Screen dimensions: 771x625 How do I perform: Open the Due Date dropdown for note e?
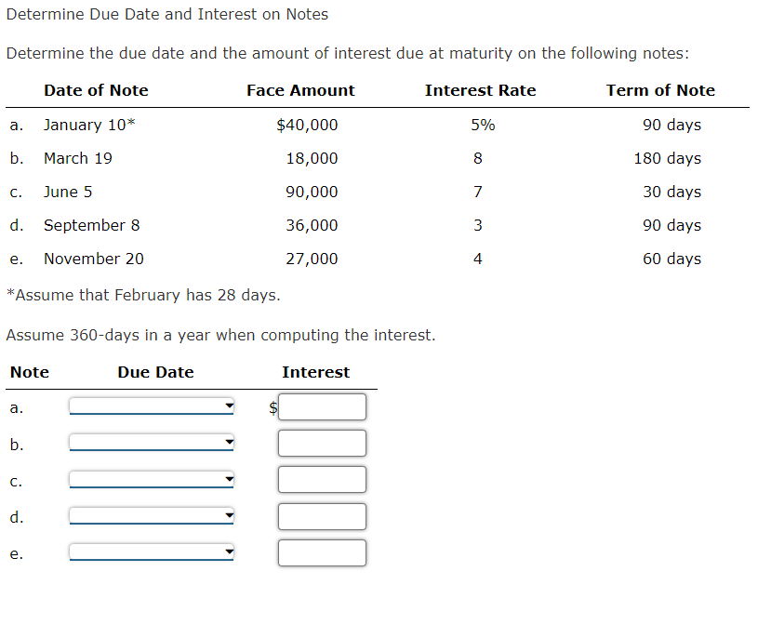pos(152,553)
